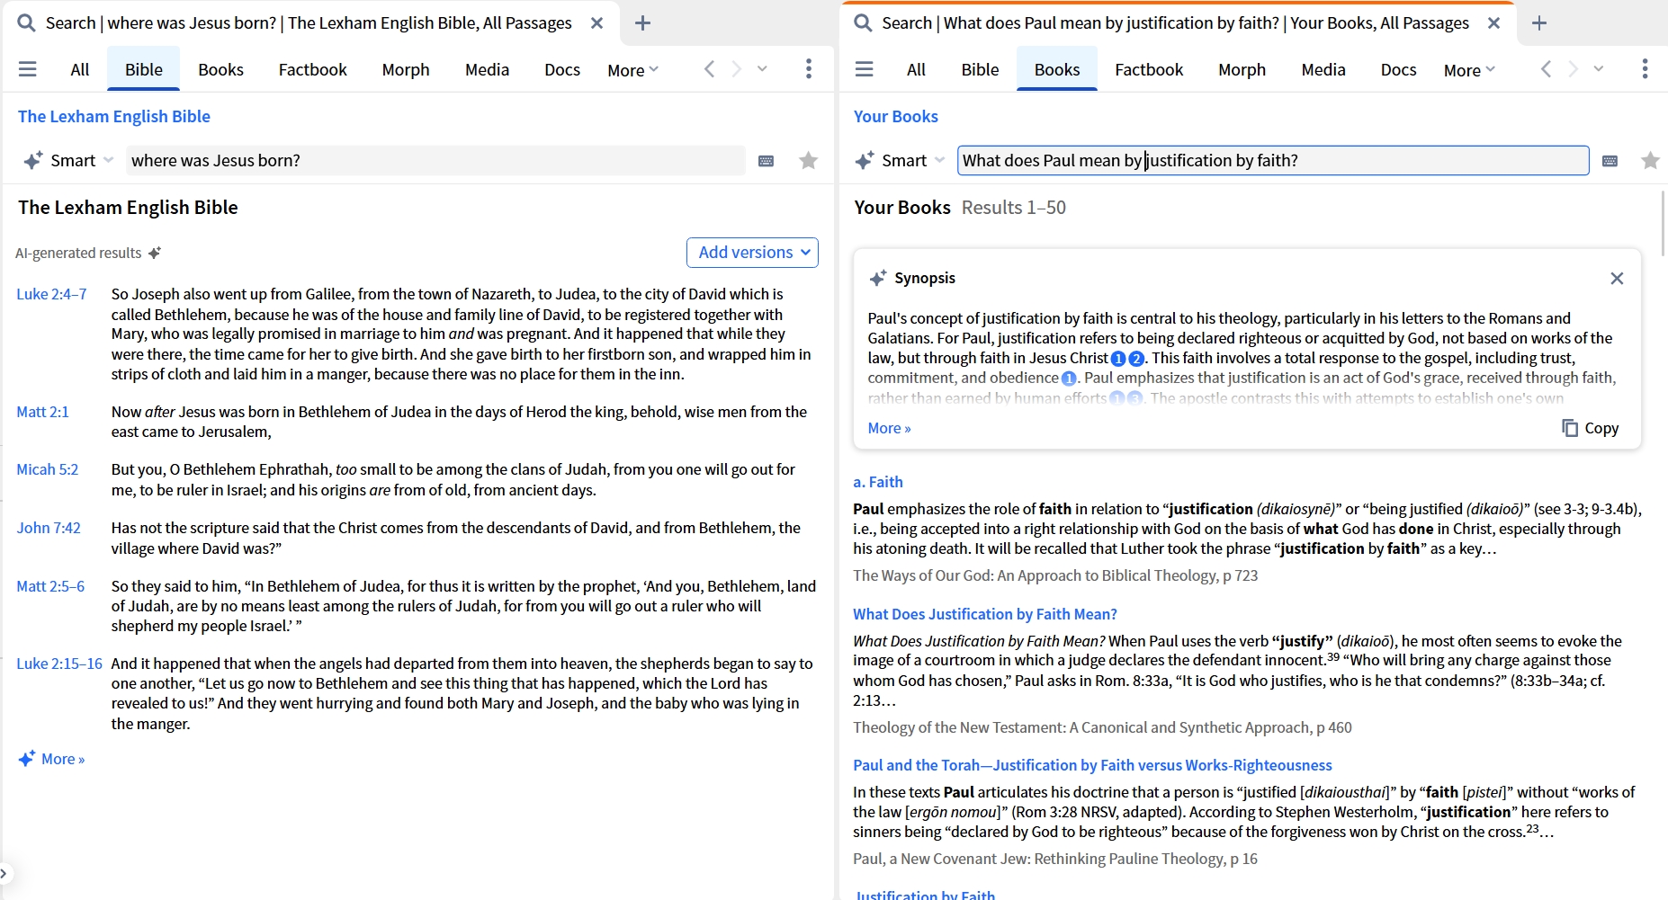
Task: Click the keyboard icon beside right search box
Action: point(1610,161)
